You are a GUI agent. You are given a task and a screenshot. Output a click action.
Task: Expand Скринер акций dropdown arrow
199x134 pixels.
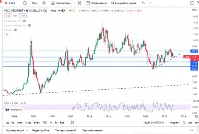tap(27, 131)
